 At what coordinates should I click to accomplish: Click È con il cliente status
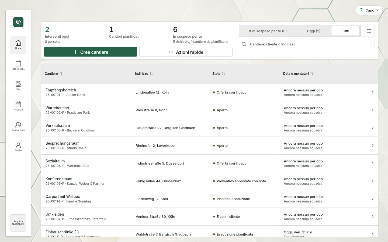[x=228, y=216]
